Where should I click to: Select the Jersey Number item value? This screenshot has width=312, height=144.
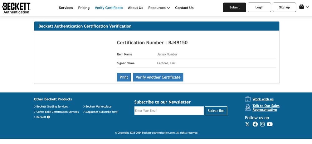click(x=167, y=54)
